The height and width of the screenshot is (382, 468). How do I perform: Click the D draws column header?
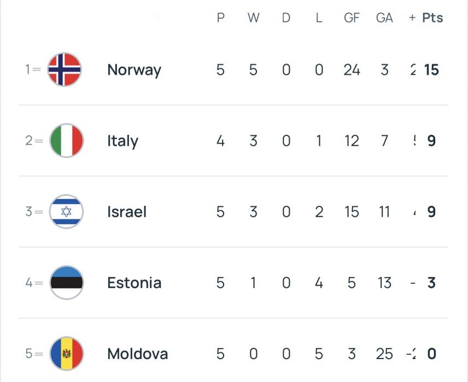click(x=286, y=17)
